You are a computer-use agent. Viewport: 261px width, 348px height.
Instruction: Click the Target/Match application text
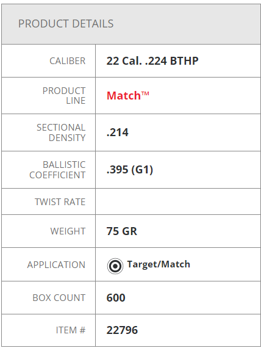tap(159, 264)
